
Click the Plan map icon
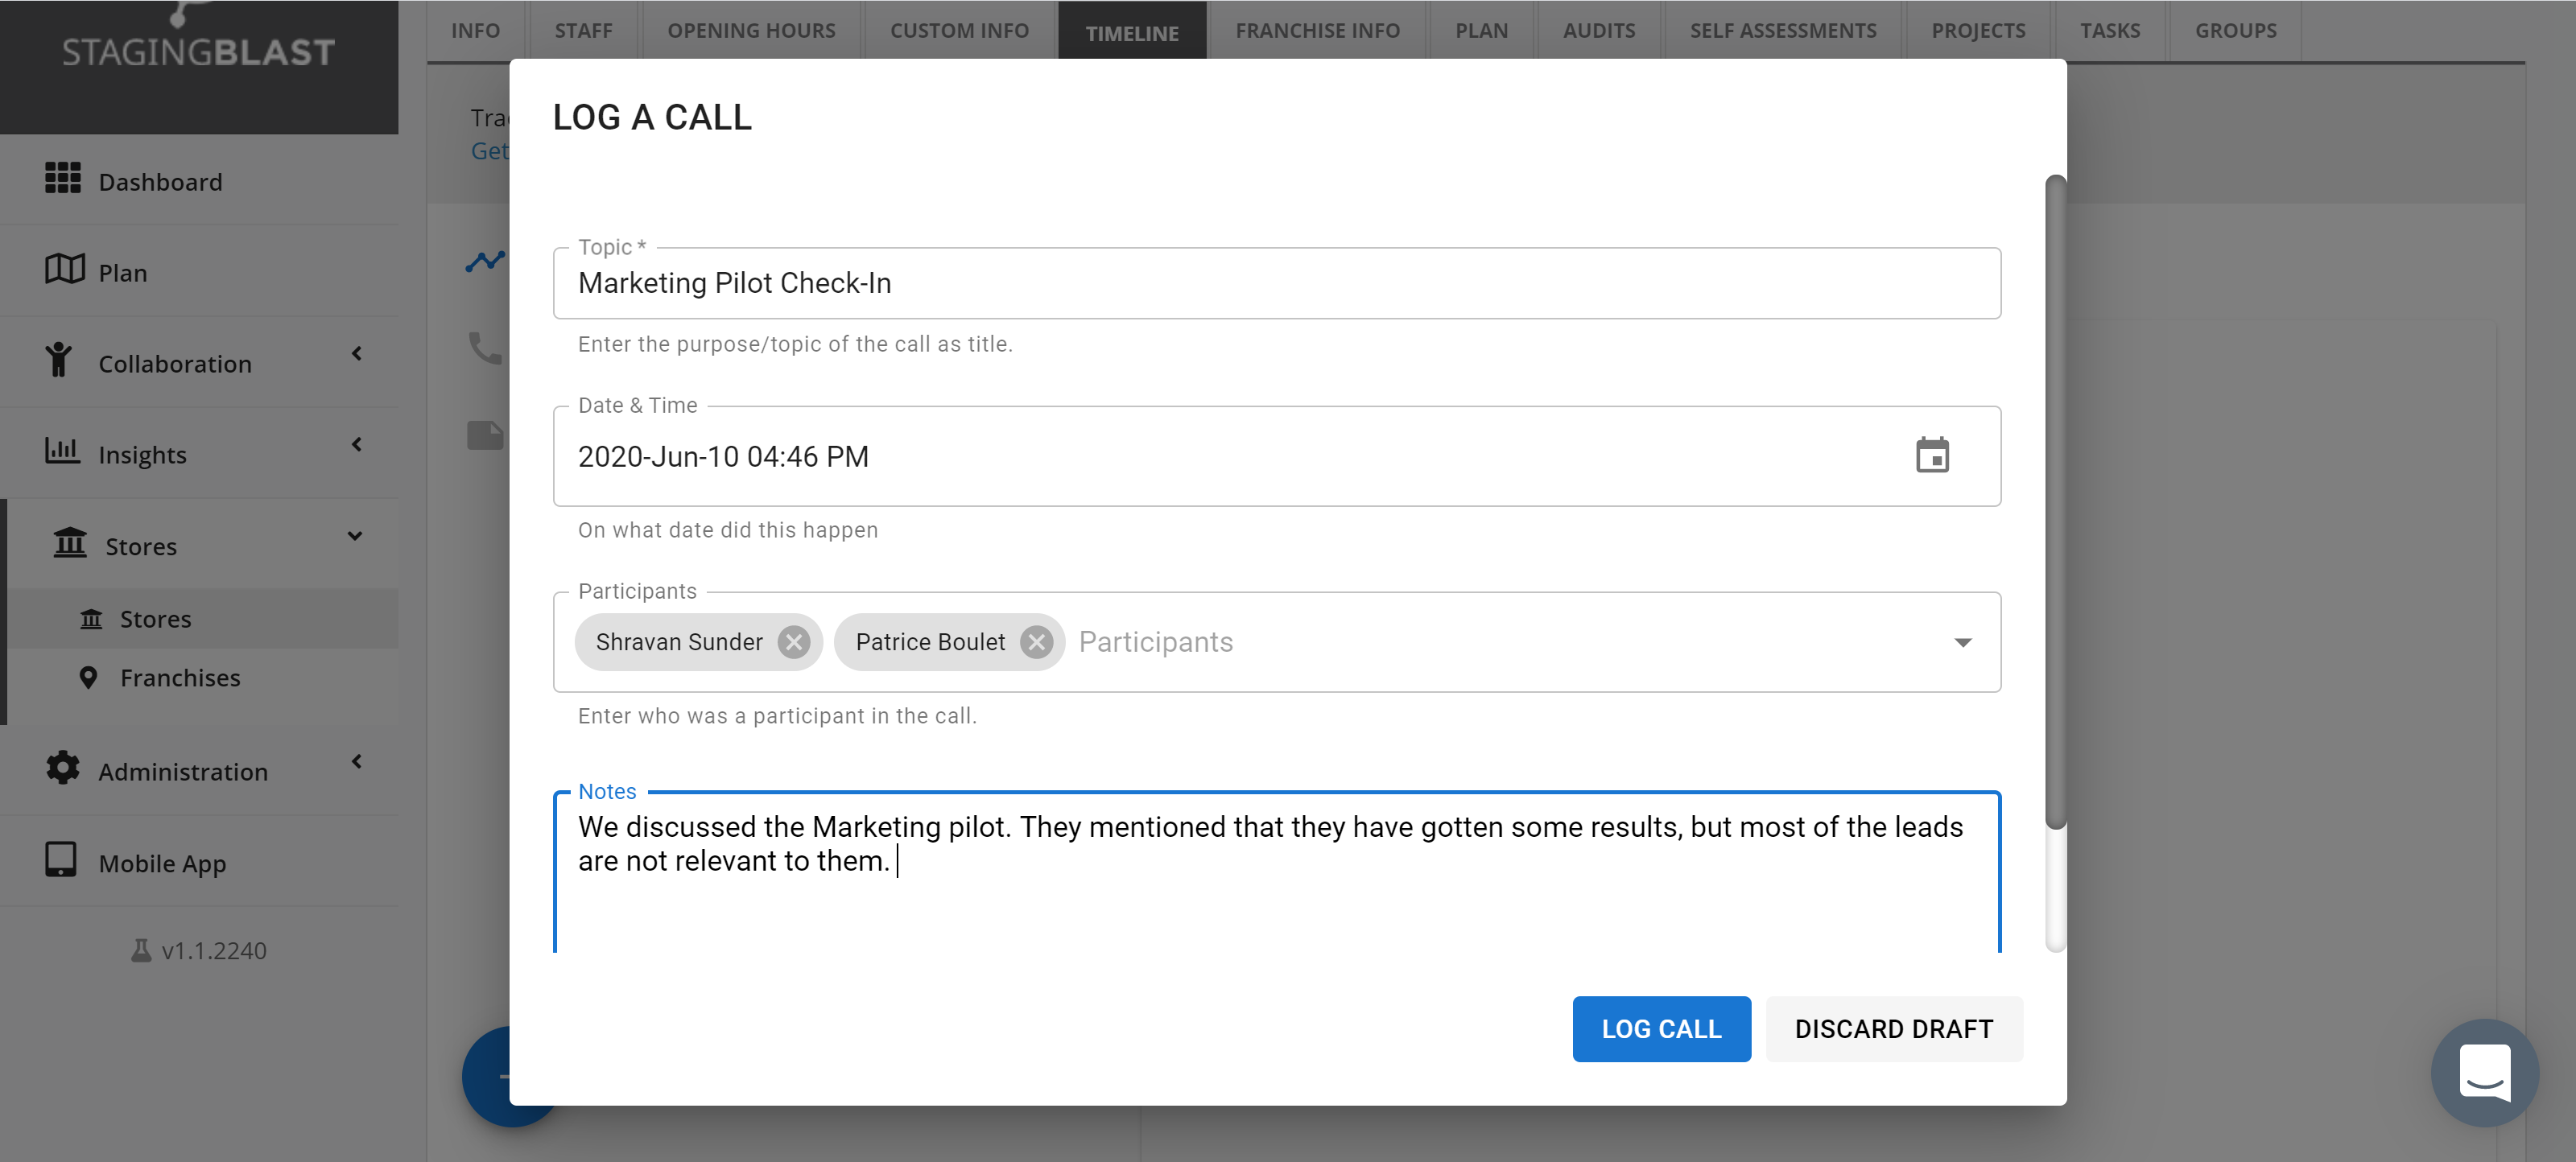tap(65, 269)
